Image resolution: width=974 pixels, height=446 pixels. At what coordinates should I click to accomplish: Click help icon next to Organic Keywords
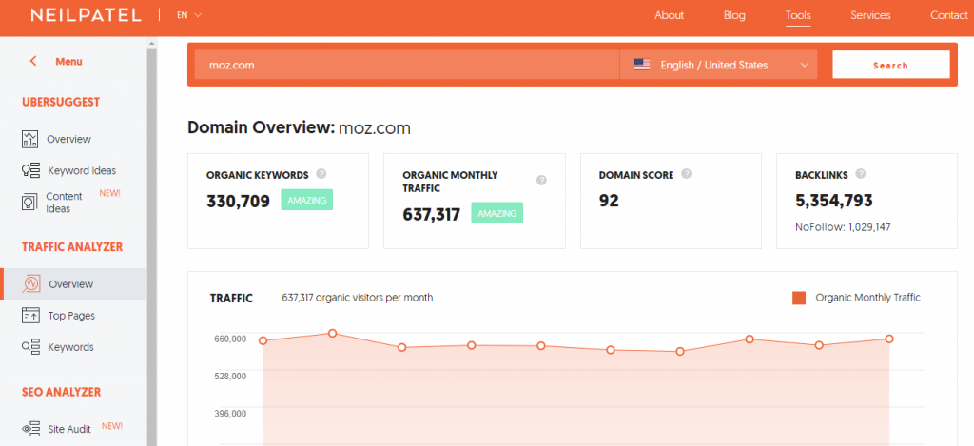[321, 174]
